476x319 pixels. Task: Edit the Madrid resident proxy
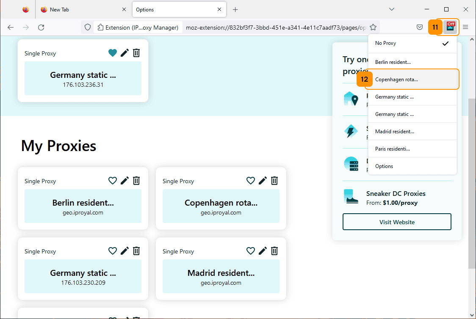tap(263, 251)
